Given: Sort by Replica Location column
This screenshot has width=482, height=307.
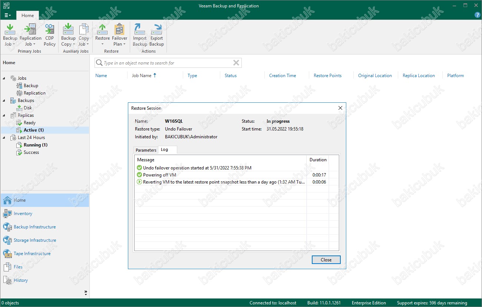Looking at the screenshot, I should [x=419, y=76].
